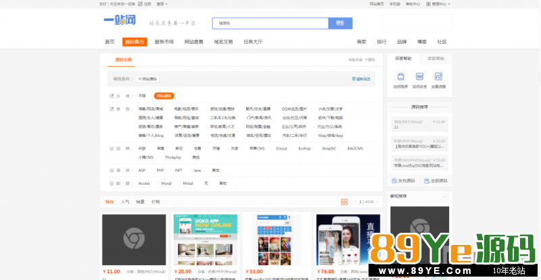Filter by PHP language

tap(160, 170)
